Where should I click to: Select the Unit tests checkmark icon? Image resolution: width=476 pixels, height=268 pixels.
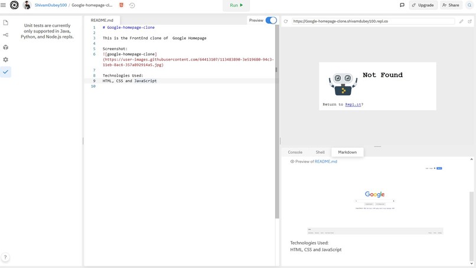pyautogui.click(x=5, y=72)
